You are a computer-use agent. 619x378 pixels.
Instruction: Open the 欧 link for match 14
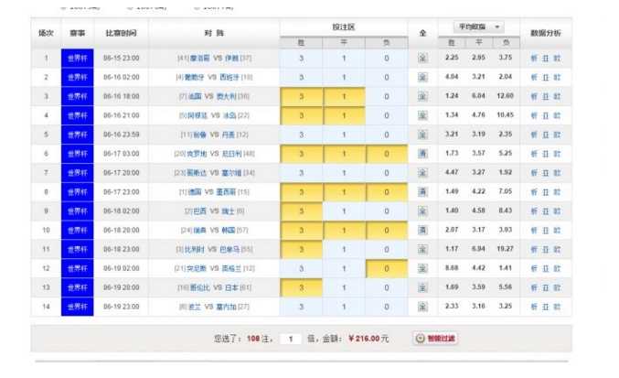tap(557, 307)
